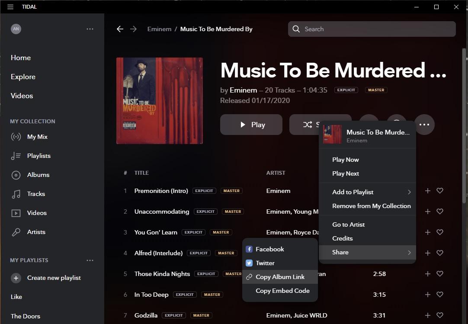Click the back navigation arrow
The height and width of the screenshot is (324, 468).
point(120,29)
